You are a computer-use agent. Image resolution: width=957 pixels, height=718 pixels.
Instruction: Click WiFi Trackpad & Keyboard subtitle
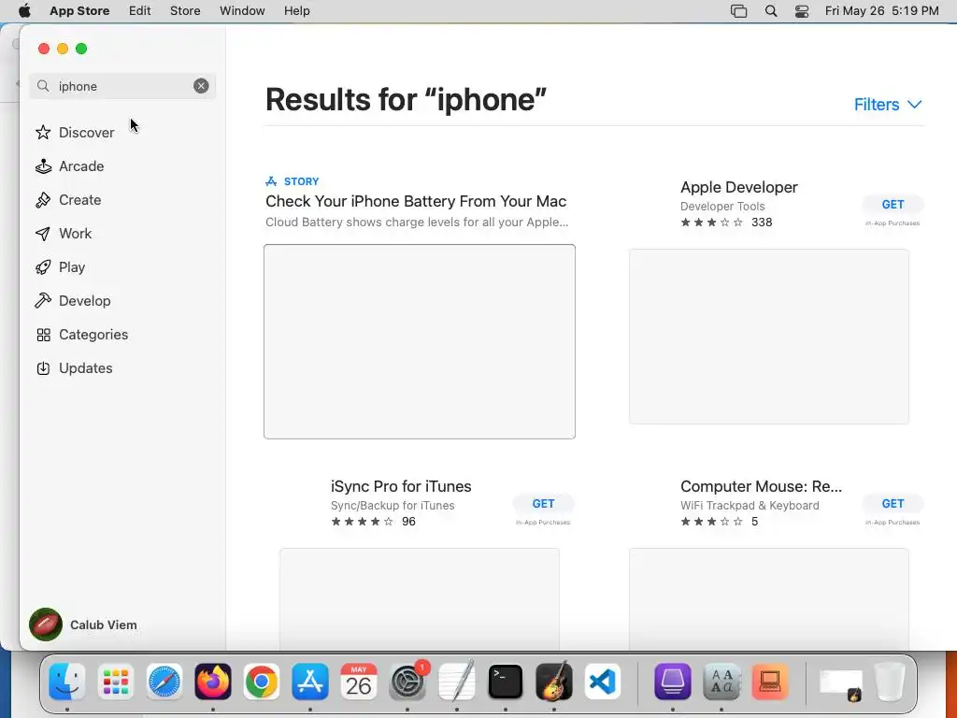(x=750, y=506)
